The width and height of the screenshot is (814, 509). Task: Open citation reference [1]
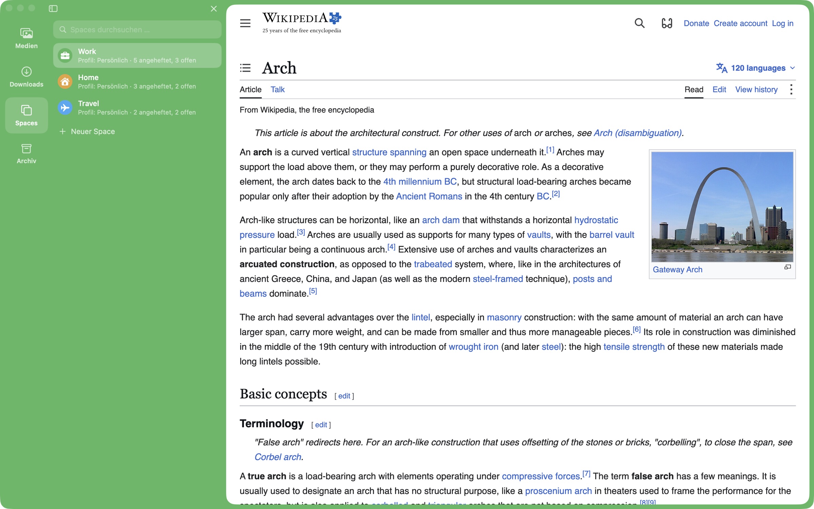point(550,150)
